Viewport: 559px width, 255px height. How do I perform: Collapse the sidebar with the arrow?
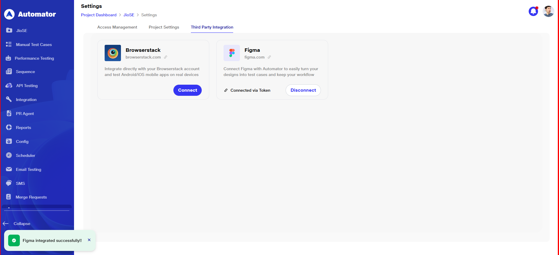click(6, 224)
